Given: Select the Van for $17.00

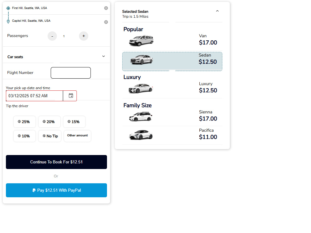Looking at the screenshot, I should (x=172, y=41).
